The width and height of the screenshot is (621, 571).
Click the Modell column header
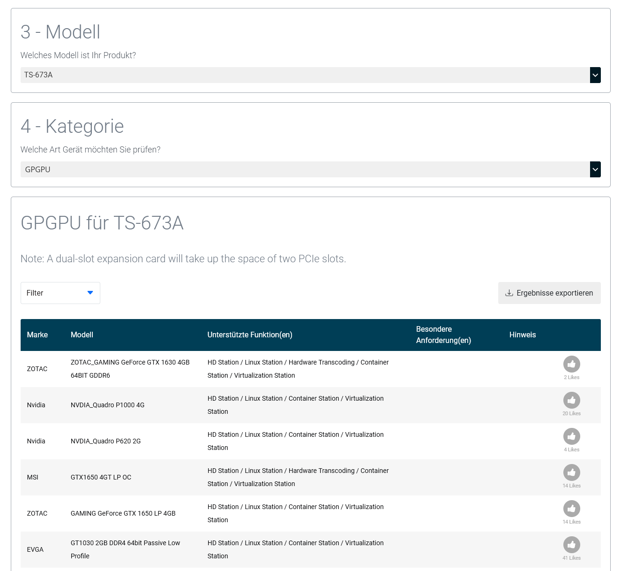[82, 335]
